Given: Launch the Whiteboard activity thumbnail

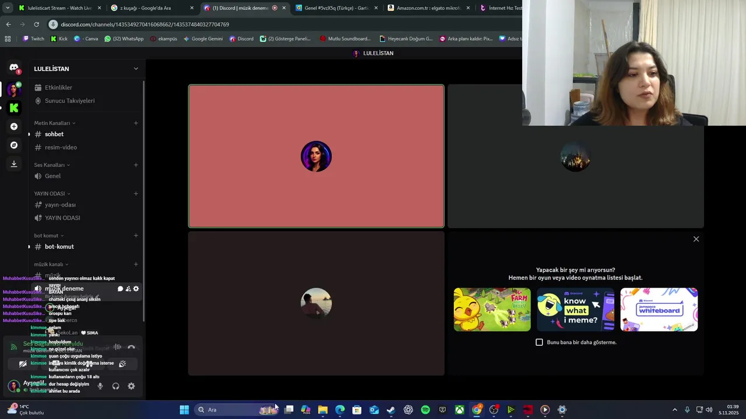Looking at the screenshot, I should pyautogui.click(x=659, y=310).
